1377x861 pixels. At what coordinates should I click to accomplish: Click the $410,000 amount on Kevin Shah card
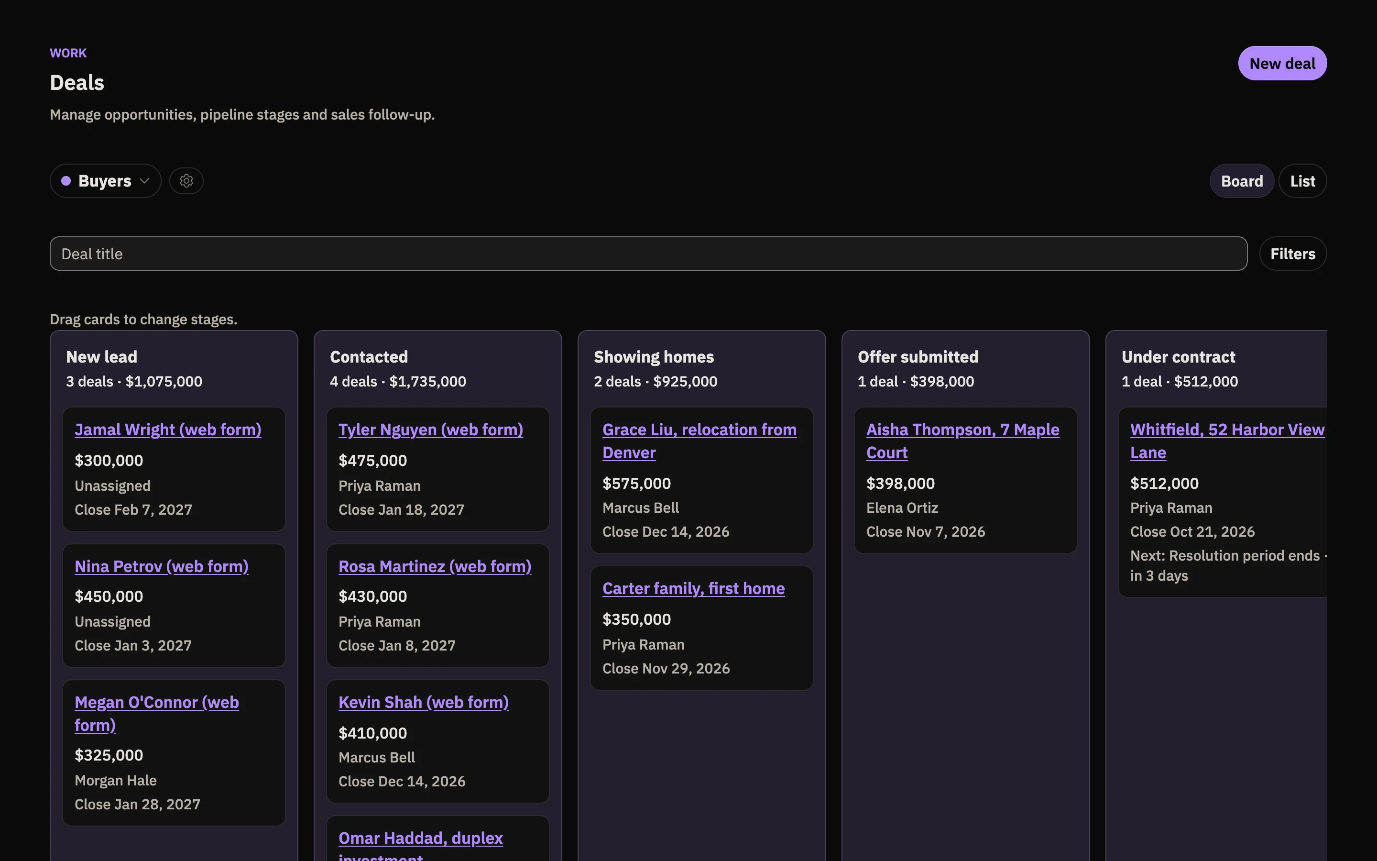point(373,733)
